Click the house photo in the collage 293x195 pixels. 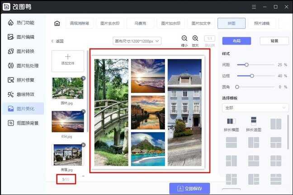(x=184, y=112)
